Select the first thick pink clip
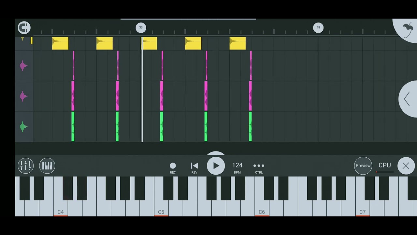 pyautogui.click(x=73, y=96)
